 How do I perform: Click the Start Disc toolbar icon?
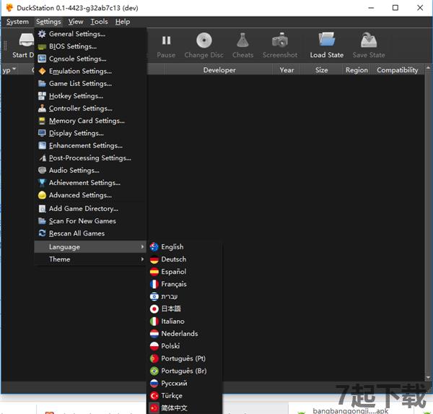(x=26, y=40)
